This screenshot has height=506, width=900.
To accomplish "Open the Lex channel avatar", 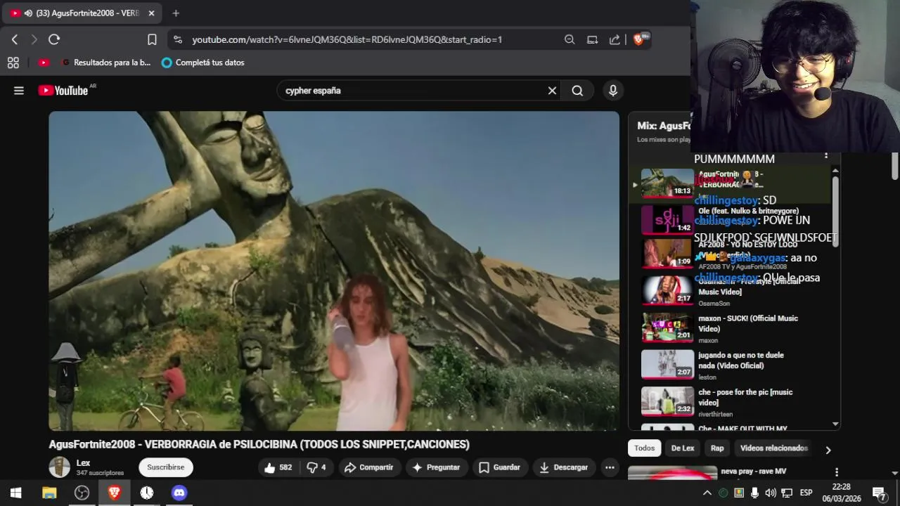I will click(x=60, y=467).
